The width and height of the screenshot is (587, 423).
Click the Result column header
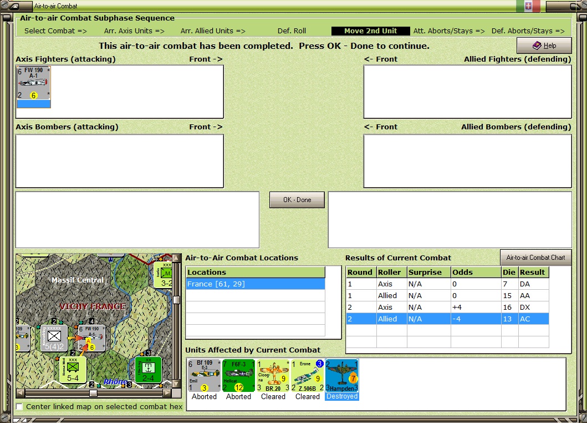pos(533,272)
